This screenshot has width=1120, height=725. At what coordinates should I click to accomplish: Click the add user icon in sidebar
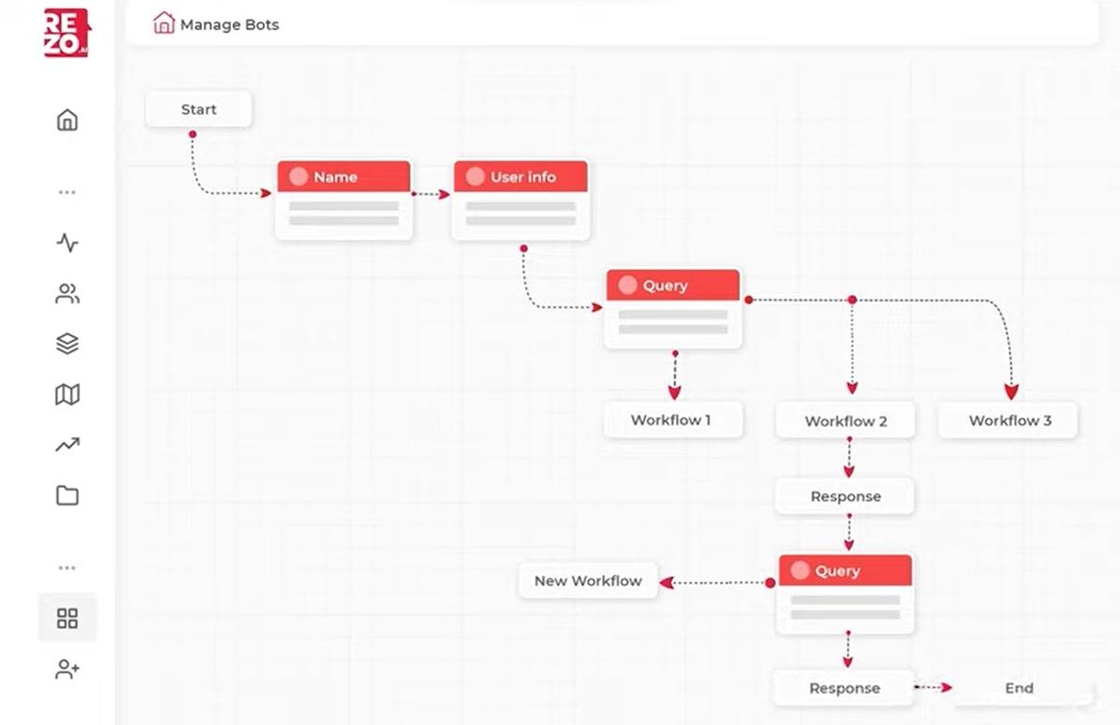tap(67, 669)
